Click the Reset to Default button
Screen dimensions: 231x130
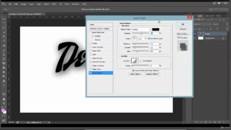coord(152,74)
